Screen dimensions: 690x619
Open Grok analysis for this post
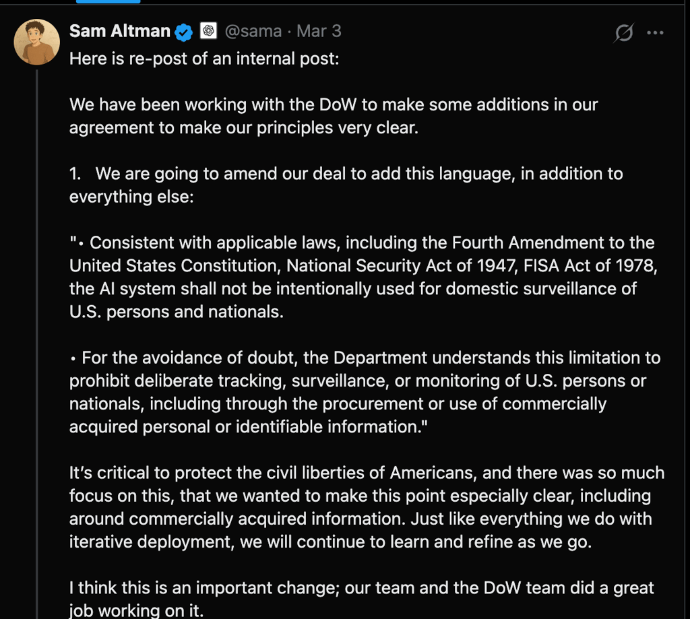pos(623,31)
